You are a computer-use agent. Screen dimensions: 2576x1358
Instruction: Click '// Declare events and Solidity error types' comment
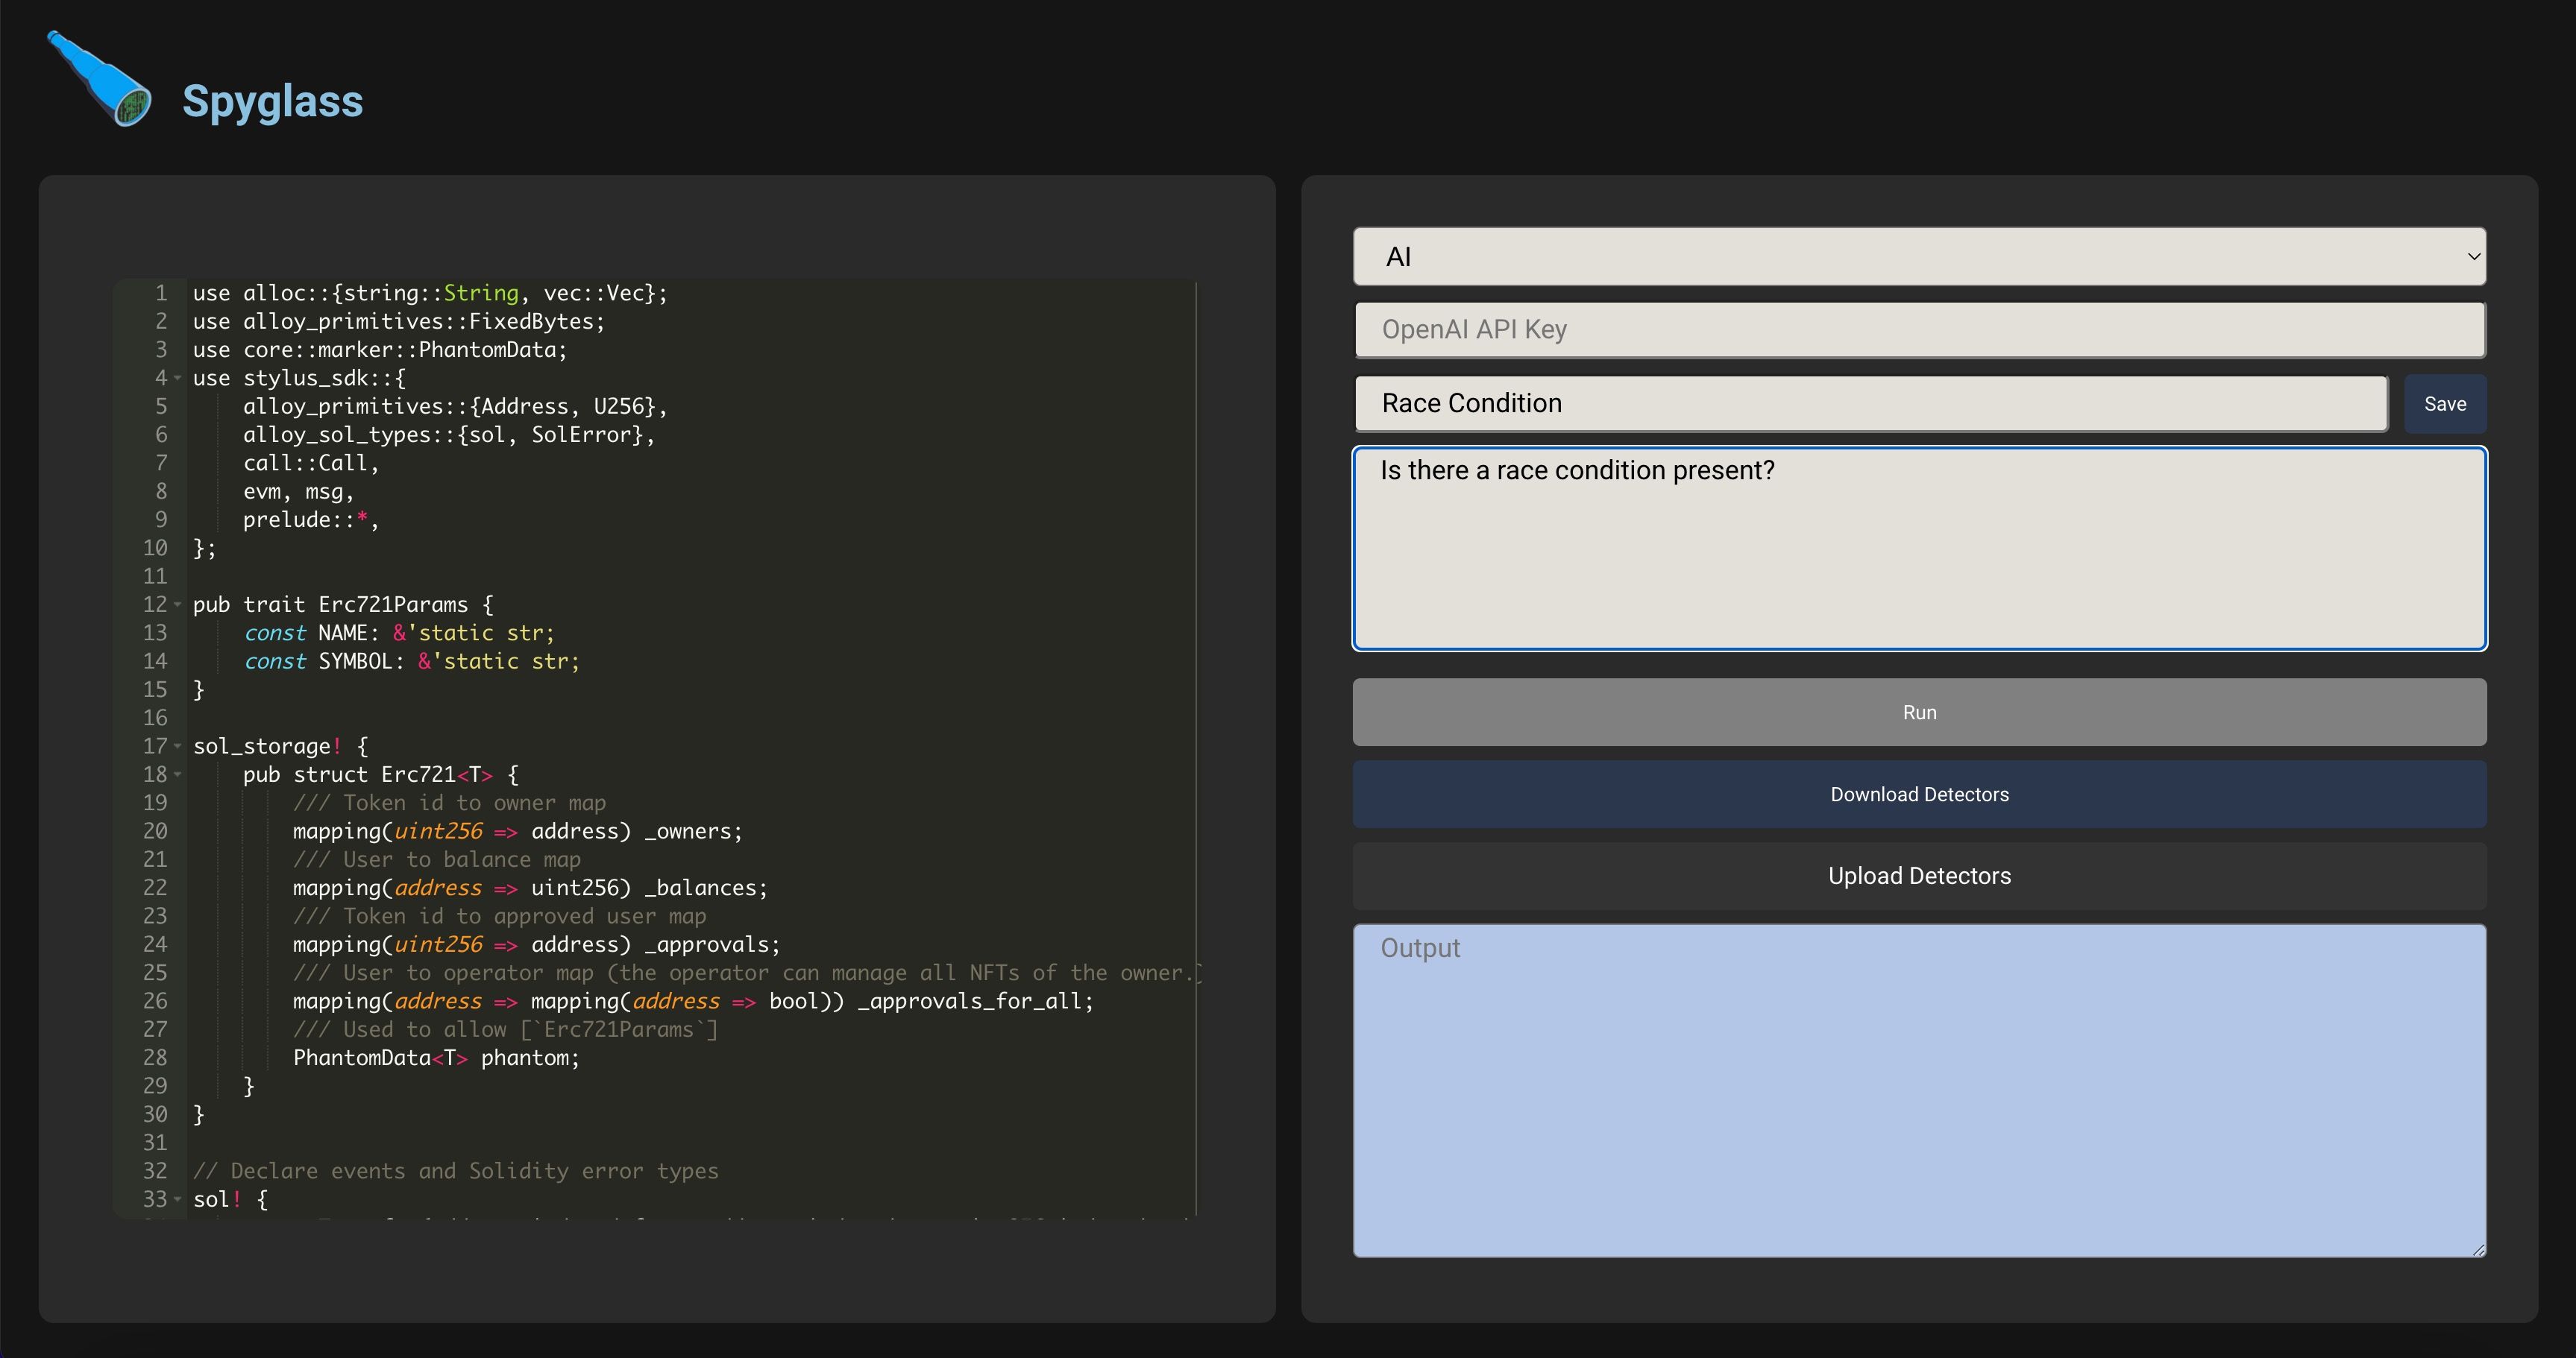(x=455, y=1171)
